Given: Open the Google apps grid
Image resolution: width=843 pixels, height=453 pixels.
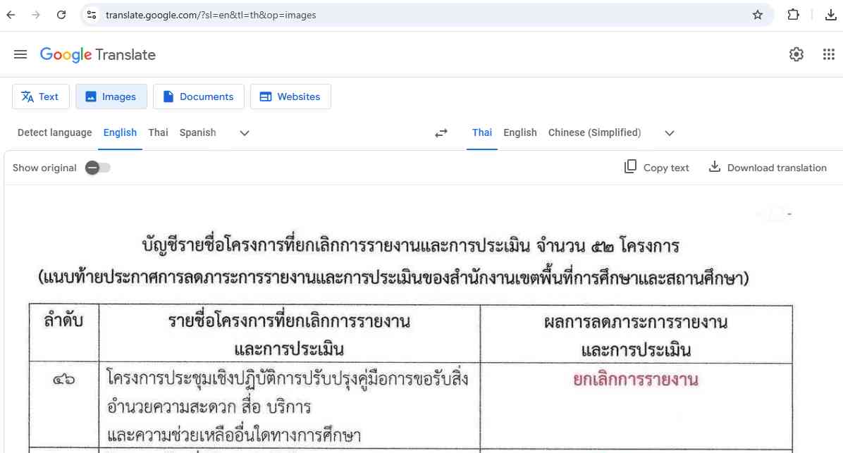Looking at the screenshot, I should (x=829, y=55).
